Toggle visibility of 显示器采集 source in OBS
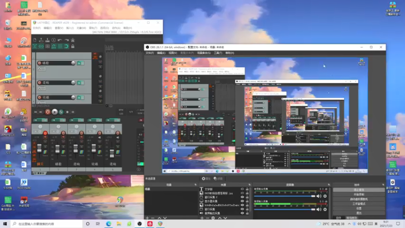 (242, 201)
